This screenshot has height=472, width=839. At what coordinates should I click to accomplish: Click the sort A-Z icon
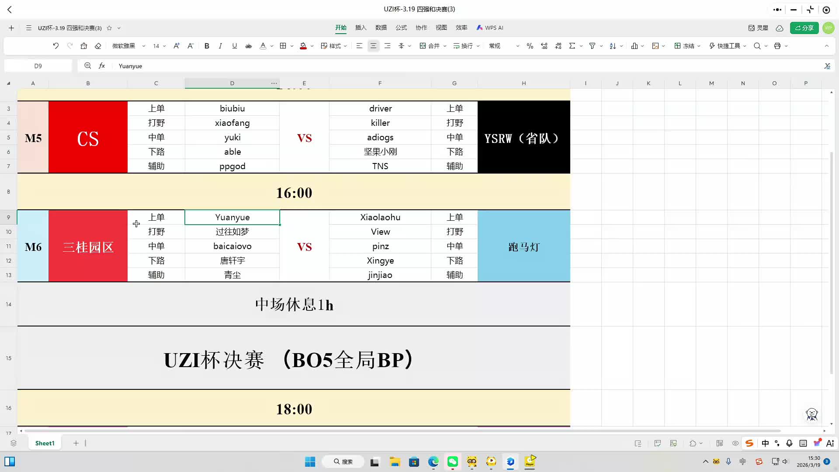click(x=613, y=46)
